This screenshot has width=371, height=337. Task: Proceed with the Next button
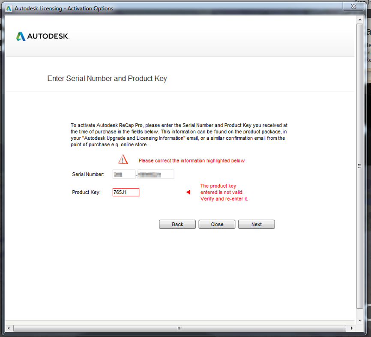(257, 224)
